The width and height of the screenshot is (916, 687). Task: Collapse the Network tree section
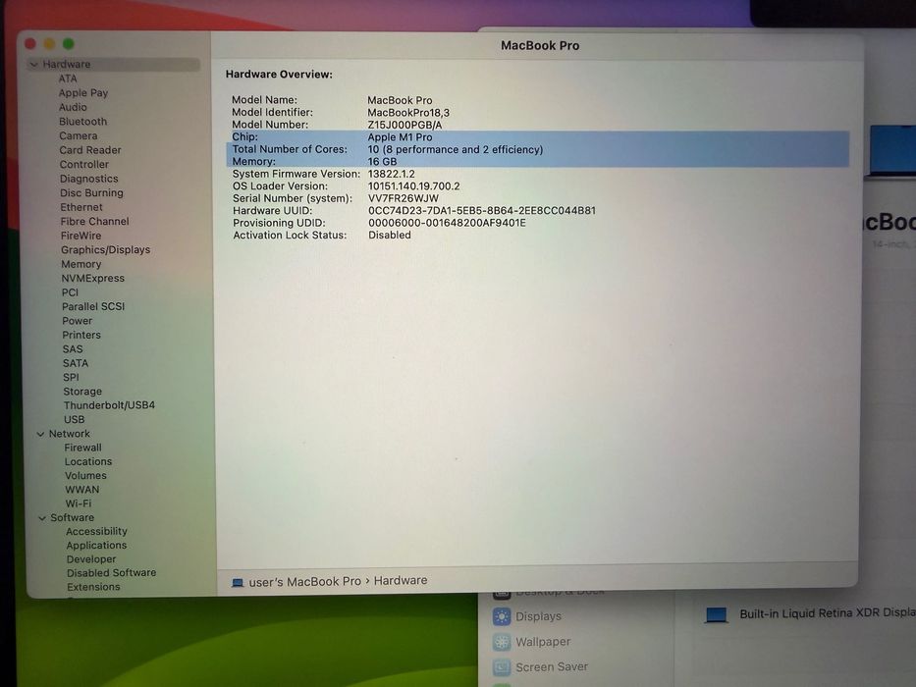pyautogui.click(x=40, y=434)
